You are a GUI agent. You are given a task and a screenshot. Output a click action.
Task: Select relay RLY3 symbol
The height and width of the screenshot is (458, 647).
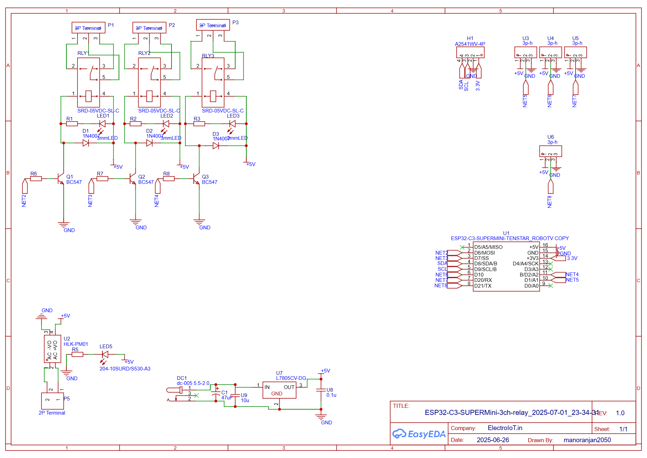[x=213, y=83]
